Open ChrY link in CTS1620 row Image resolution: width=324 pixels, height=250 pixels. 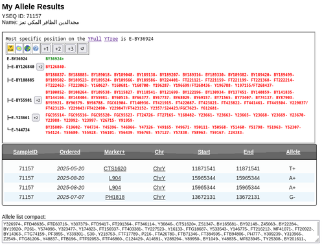pyautogui.click(x=159, y=168)
